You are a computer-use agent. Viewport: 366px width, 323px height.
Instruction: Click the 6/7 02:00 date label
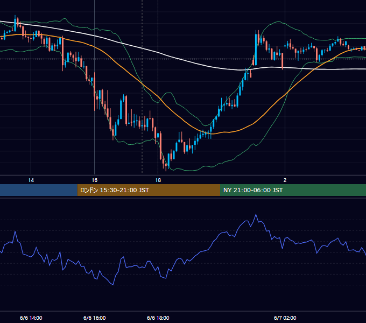click(x=285, y=318)
